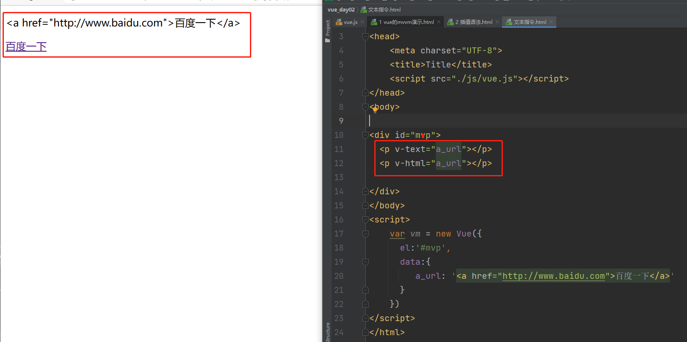Close the vue.js tab
Screen dimensions: 687x342
pyautogui.click(x=362, y=22)
